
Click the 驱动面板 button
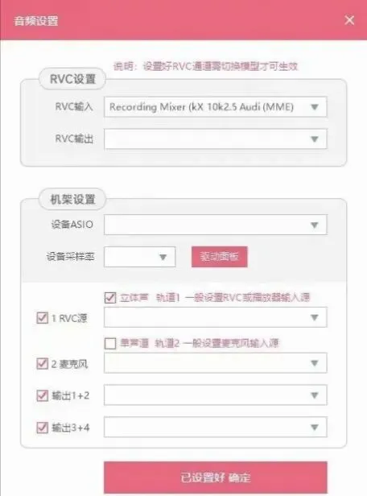click(x=220, y=257)
